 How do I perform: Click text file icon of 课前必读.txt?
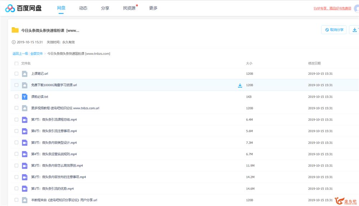24,97
